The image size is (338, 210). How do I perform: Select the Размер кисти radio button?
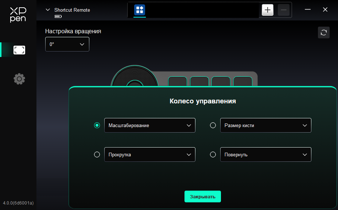[x=213, y=125]
